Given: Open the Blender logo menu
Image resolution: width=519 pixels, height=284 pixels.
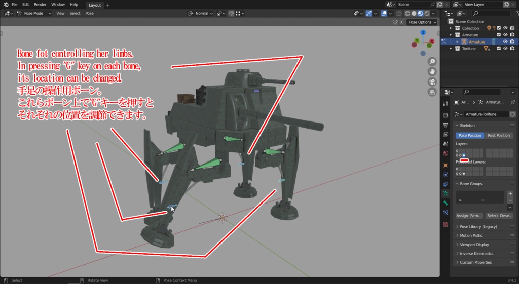Looking at the screenshot, I should pos(6,5).
